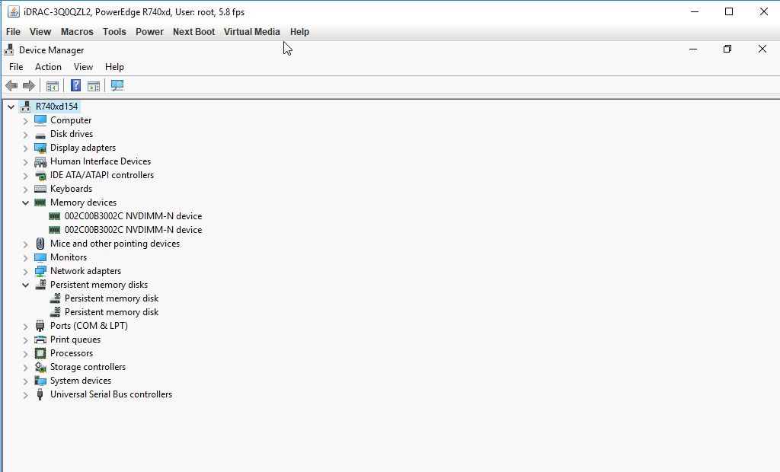Click the Mice and other pointing devices icon
The height and width of the screenshot is (472, 780).
click(40, 244)
